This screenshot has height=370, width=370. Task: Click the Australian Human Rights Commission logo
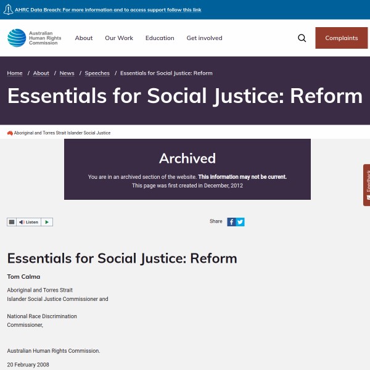point(31,38)
